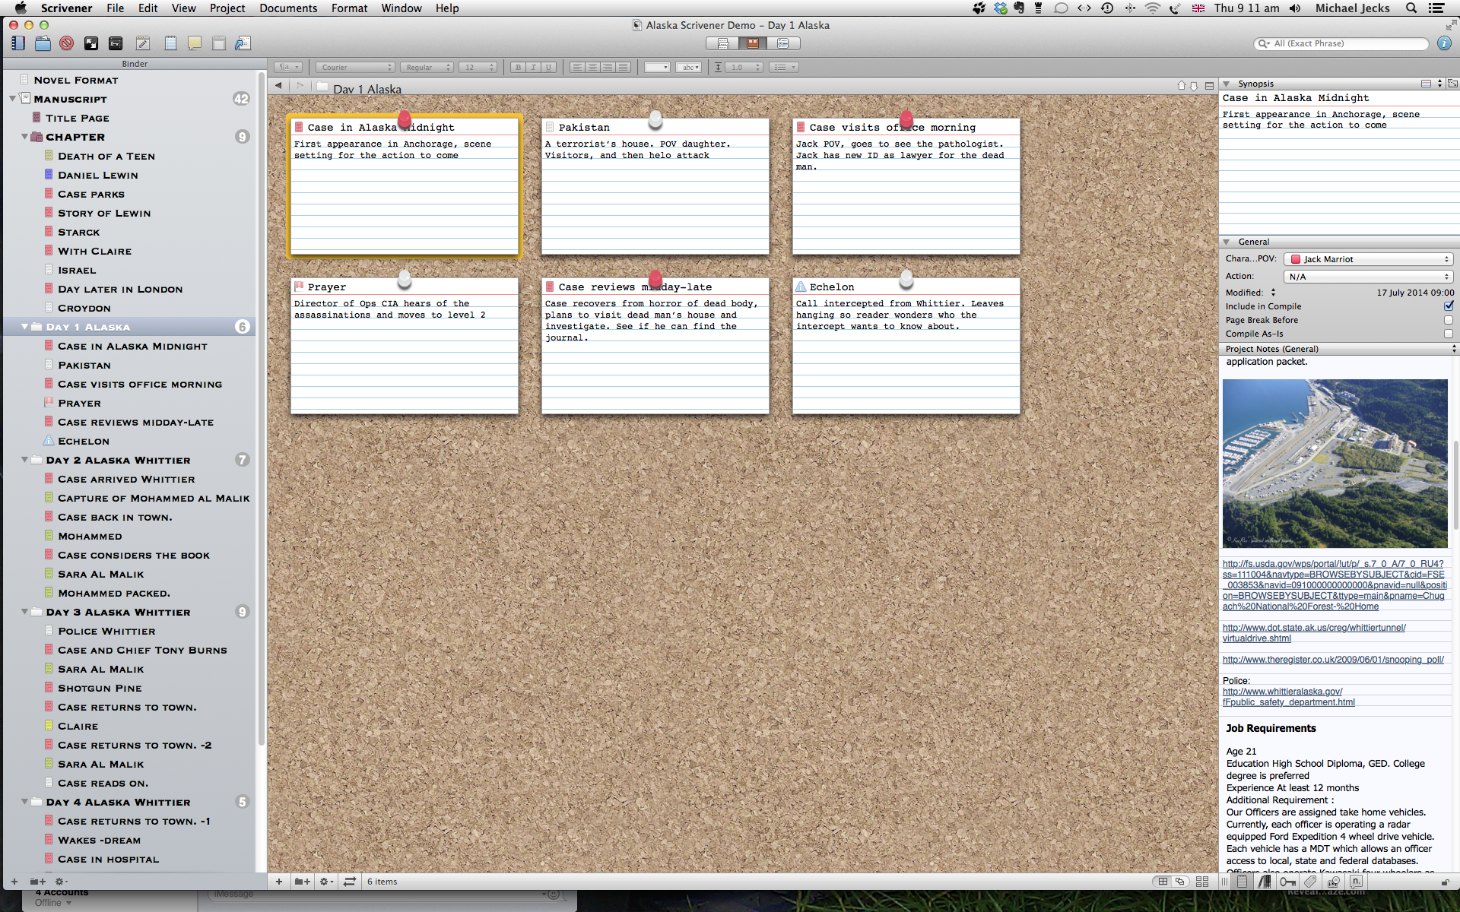Click the Snapshots camera icon in inspector footer

point(1333,882)
